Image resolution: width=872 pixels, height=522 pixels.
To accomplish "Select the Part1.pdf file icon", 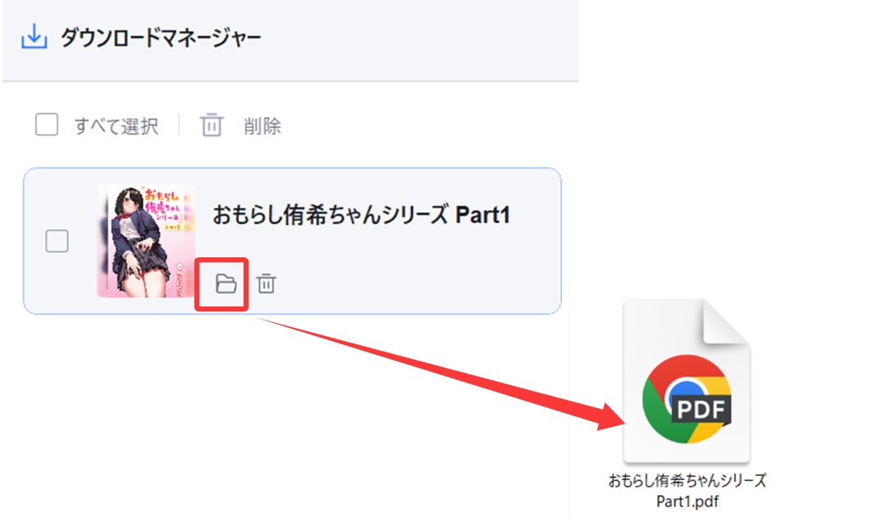I will click(686, 385).
